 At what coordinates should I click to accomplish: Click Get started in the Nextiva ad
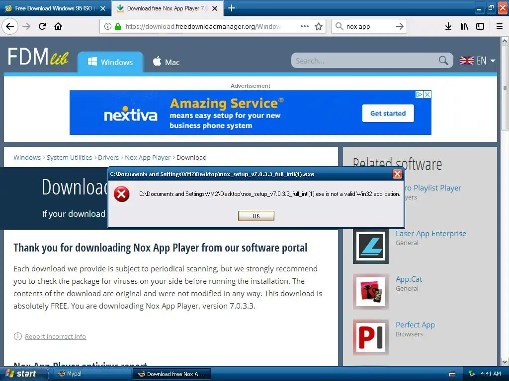tap(388, 113)
